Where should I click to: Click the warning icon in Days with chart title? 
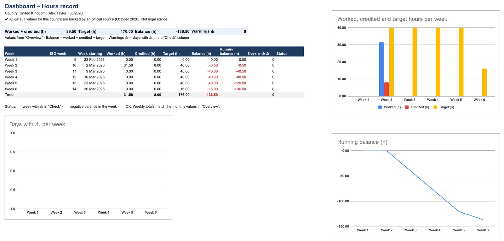37,124
